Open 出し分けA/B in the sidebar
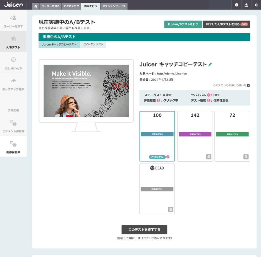The image size is (261, 257). (x=13, y=63)
